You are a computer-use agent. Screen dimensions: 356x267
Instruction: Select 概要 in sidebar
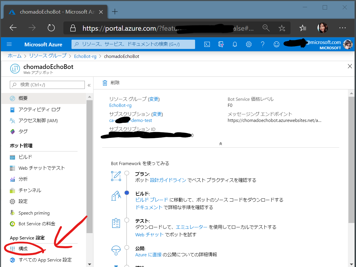tap(43, 98)
